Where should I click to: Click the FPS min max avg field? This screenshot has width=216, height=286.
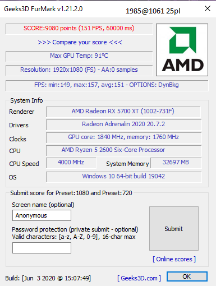tap(107, 85)
